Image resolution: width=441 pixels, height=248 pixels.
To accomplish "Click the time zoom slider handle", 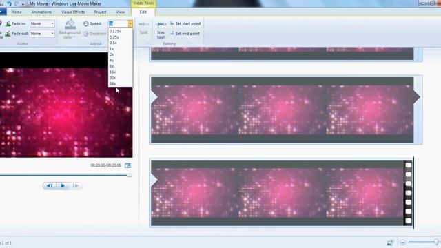I will point(436,242).
